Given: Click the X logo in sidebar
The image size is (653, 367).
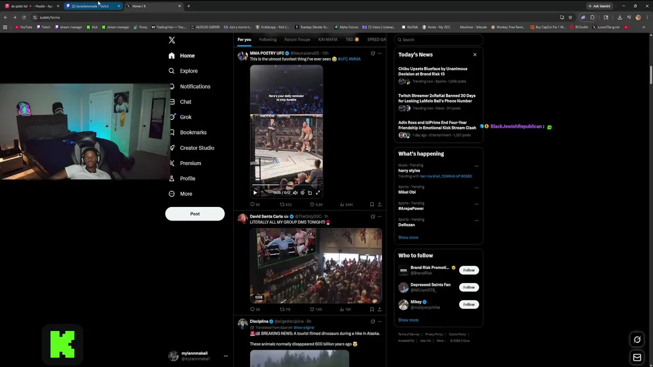Looking at the screenshot, I should 172,40.
